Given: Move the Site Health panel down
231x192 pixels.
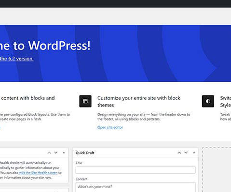Looking at the screenshot, I should click(x=56, y=153).
